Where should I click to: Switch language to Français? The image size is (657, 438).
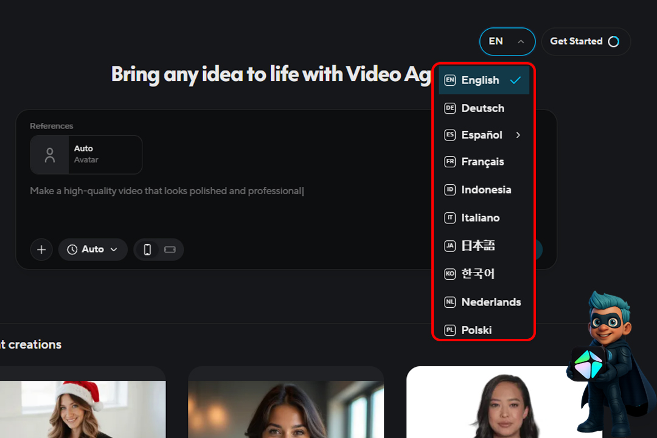pyautogui.click(x=482, y=162)
